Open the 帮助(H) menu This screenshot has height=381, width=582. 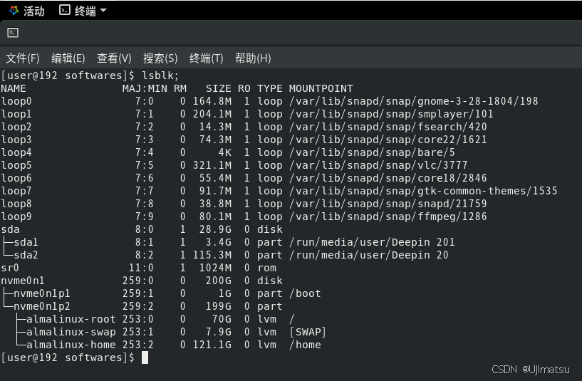(253, 58)
